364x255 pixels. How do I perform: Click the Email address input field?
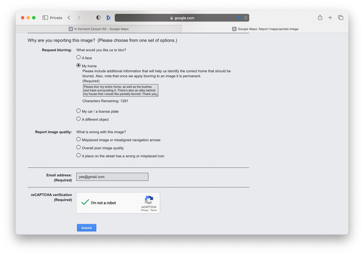(112, 177)
